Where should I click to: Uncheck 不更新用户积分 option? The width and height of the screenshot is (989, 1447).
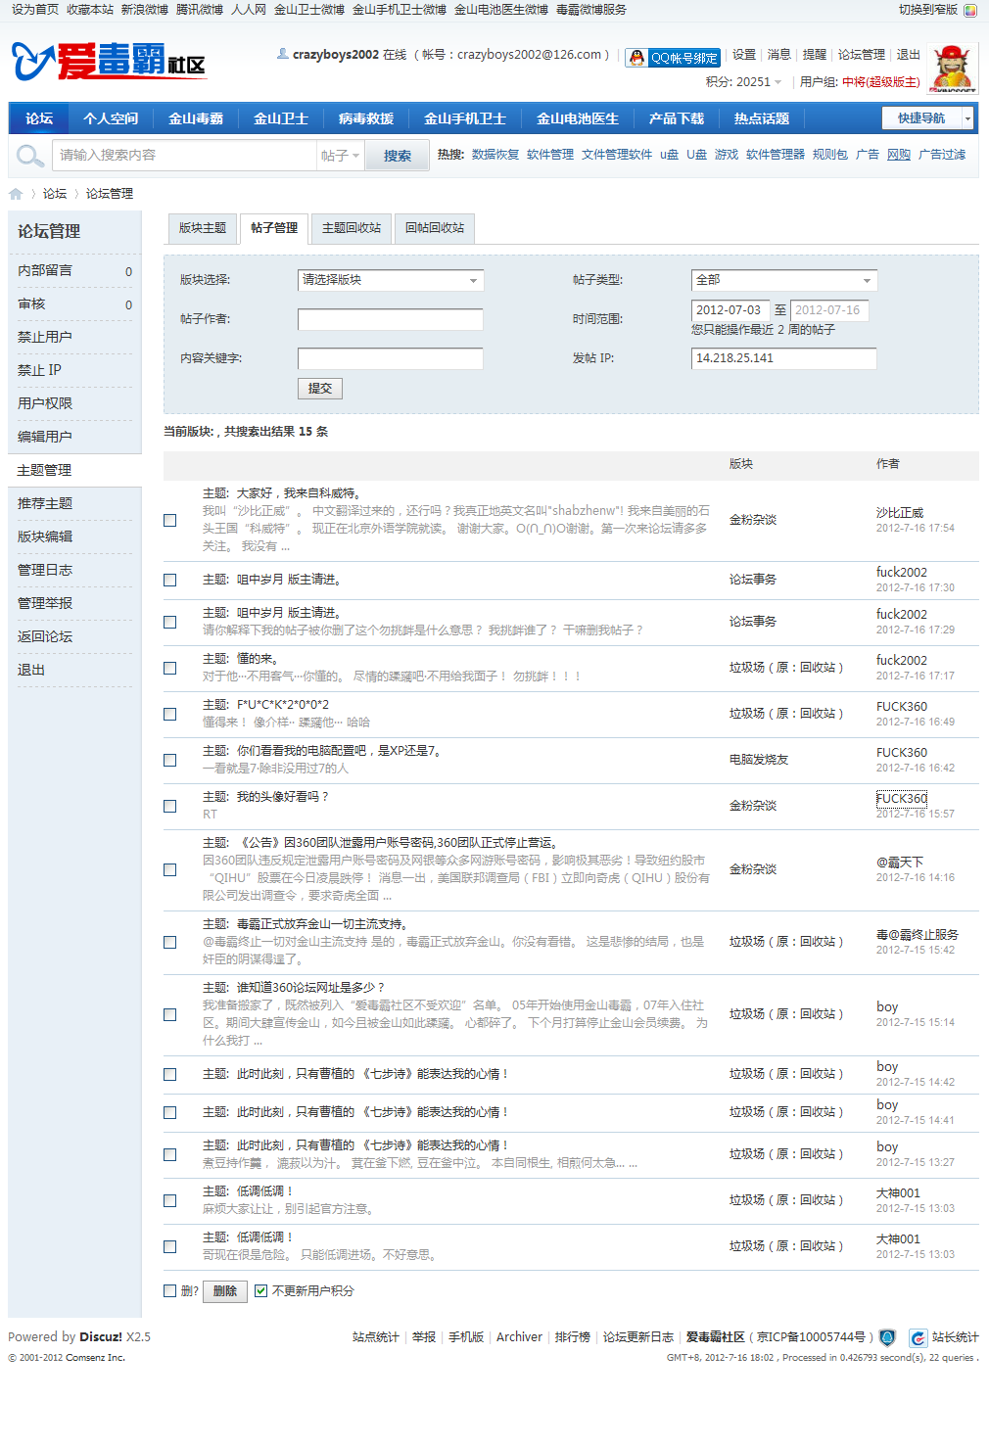(260, 1291)
